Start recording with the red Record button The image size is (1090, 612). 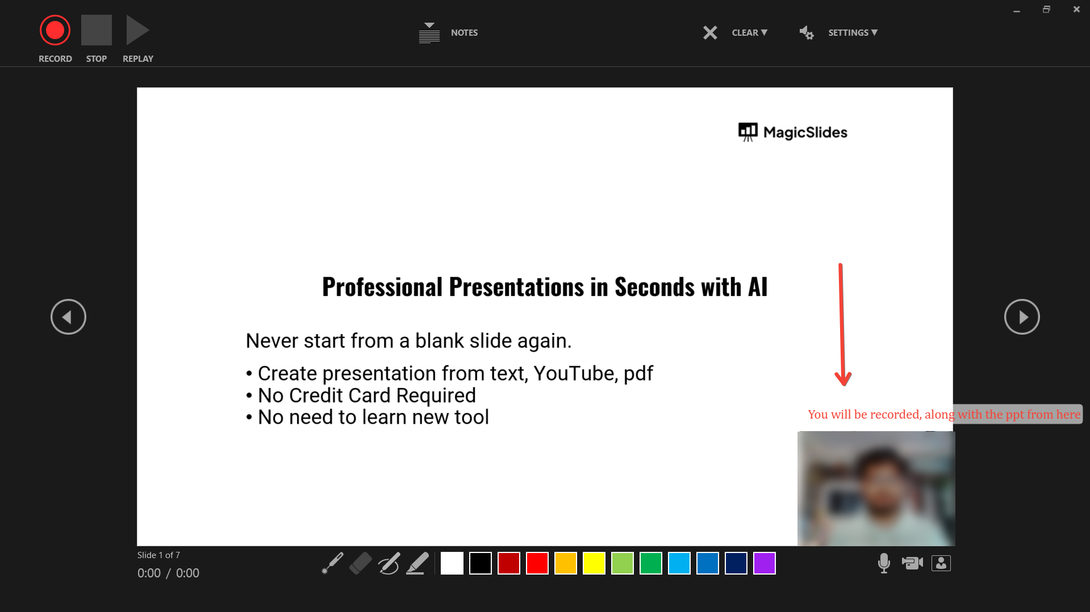tap(55, 30)
